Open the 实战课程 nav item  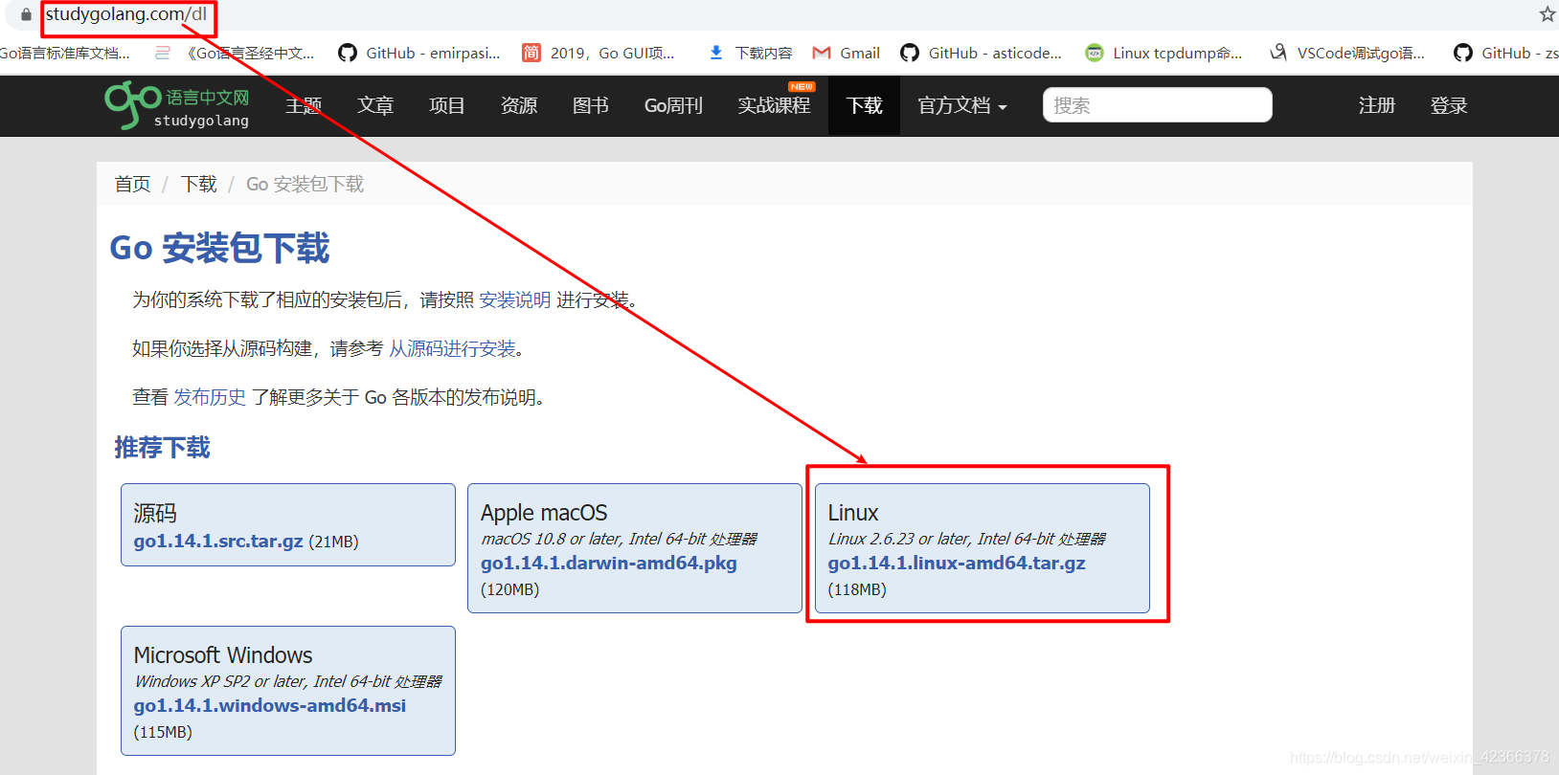coord(774,105)
